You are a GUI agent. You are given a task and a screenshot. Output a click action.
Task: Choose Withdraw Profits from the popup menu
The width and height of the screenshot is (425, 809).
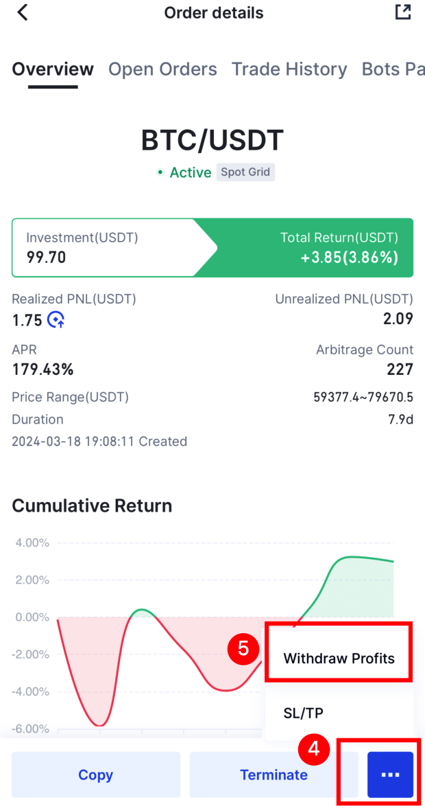(339, 659)
